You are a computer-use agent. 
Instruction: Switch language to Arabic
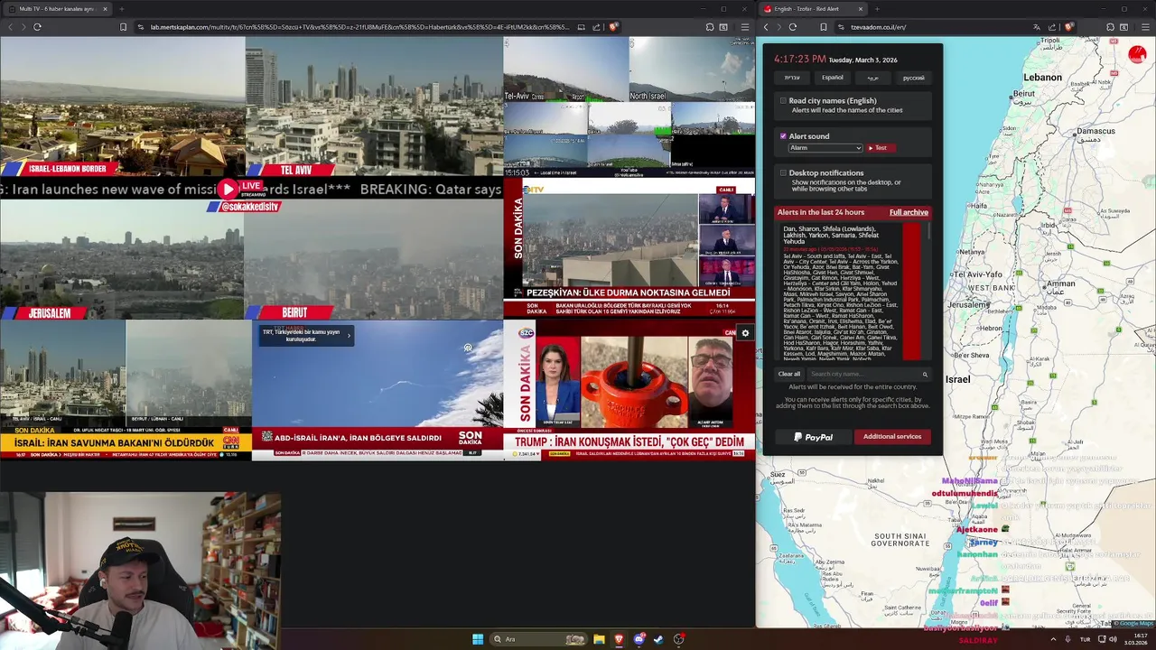point(872,78)
